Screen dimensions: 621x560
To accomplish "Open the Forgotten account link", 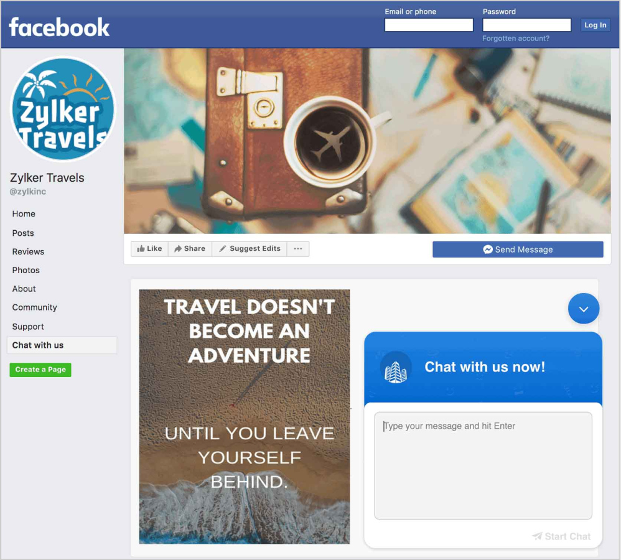I will [516, 39].
